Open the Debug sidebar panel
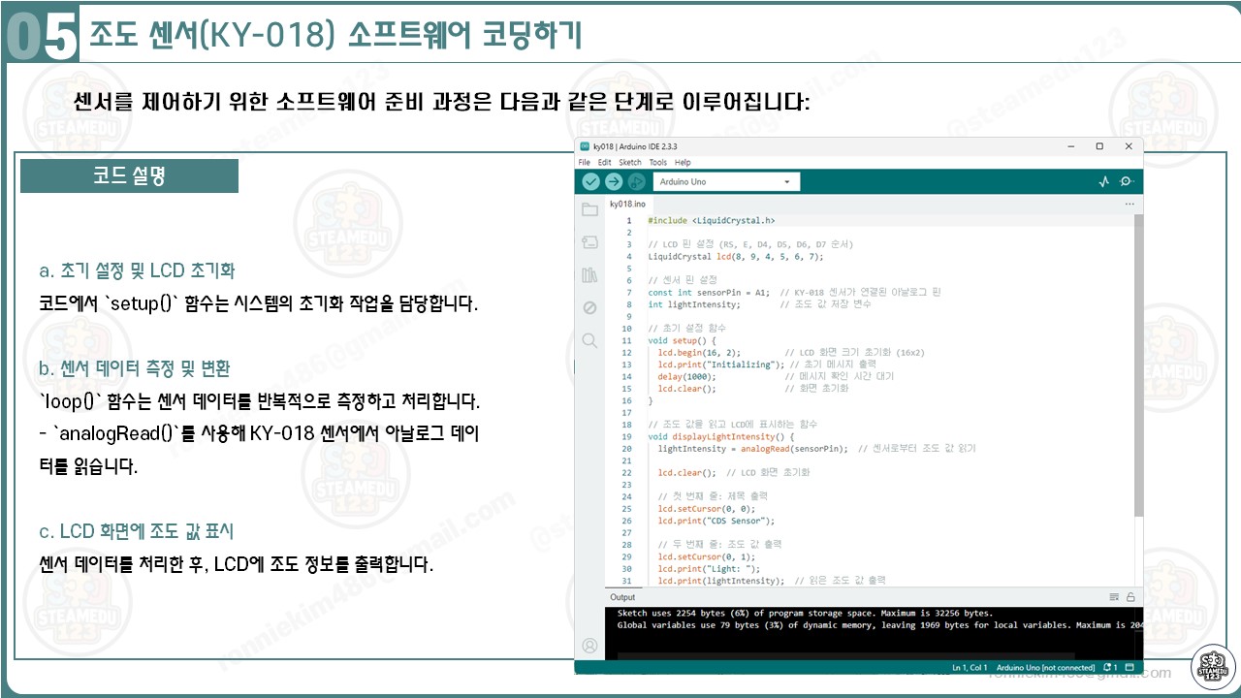 click(589, 308)
